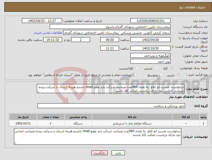Click the item name دستگاه اتوکلاو بخار cell
This screenshot has height=160, width=212.
pyautogui.click(x=132, y=123)
